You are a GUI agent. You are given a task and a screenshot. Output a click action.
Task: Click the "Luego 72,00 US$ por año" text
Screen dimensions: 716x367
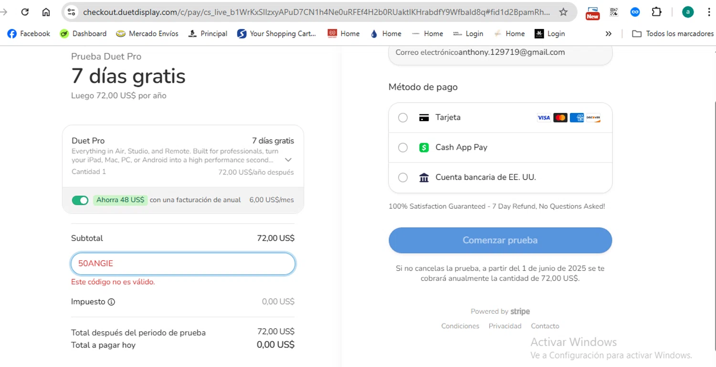pos(119,96)
